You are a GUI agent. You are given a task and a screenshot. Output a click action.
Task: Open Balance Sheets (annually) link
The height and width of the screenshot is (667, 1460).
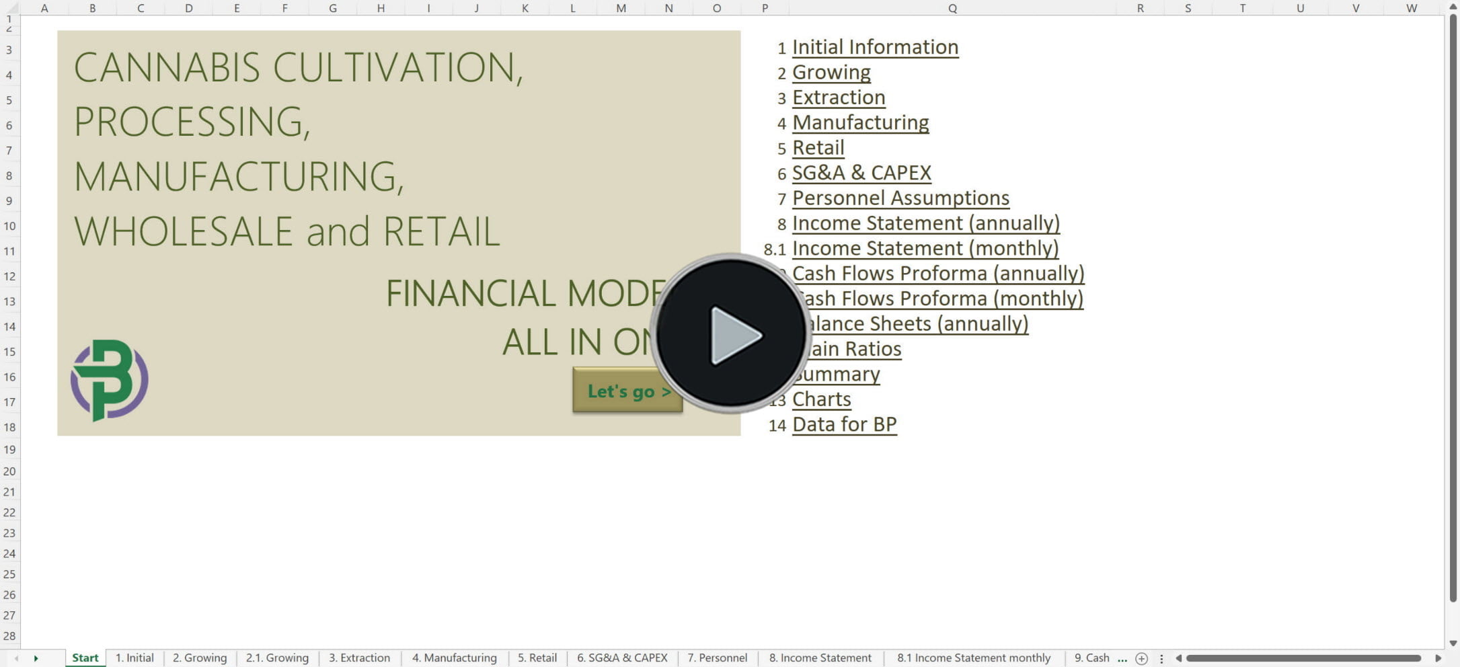[x=919, y=324]
